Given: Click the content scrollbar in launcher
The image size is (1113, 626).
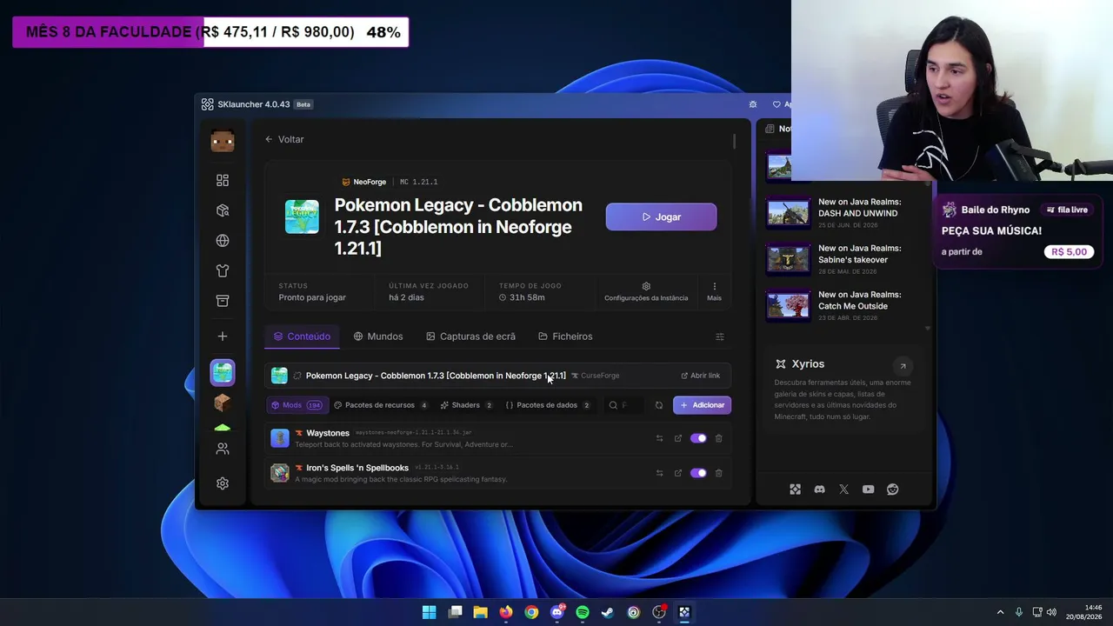Looking at the screenshot, I should coord(734,141).
